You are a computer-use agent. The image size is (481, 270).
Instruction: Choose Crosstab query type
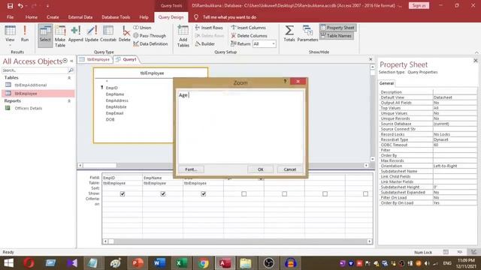(108, 34)
